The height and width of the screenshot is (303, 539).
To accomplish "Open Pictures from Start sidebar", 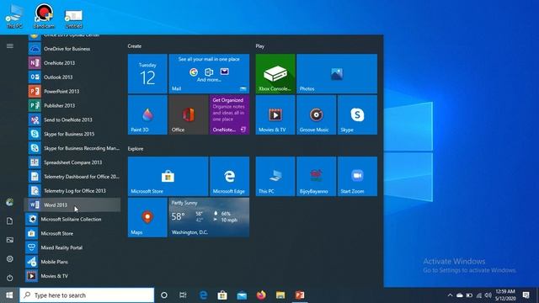I will [9, 240].
